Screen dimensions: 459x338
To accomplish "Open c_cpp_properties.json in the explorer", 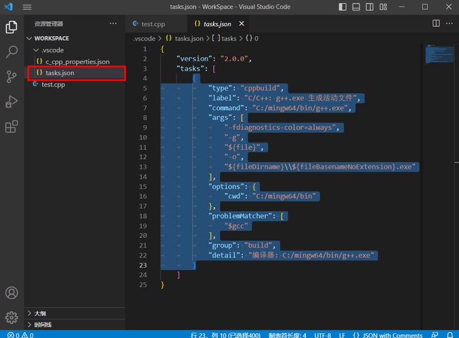I will pyautogui.click(x=75, y=61).
